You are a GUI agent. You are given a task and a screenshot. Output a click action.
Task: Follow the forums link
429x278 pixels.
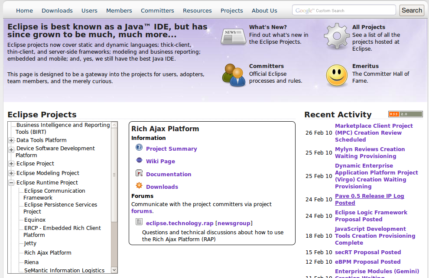pos(142,211)
